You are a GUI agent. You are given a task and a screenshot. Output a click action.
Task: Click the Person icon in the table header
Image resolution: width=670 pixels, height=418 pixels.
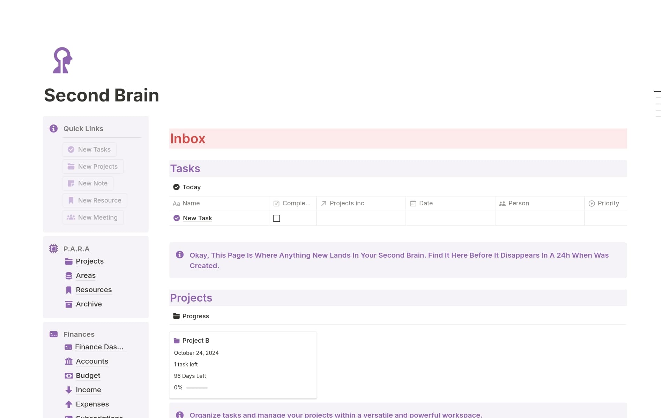point(502,203)
